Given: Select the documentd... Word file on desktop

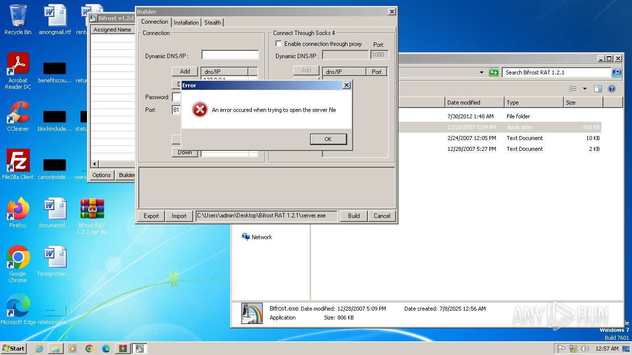Looking at the screenshot, I should coord(55,213).
